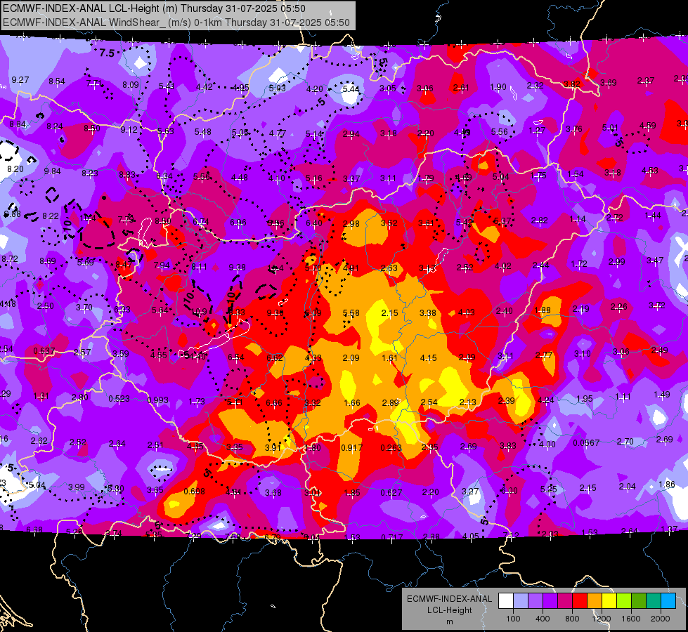Click the wind shear value '1.90'

tap(498, 87)
